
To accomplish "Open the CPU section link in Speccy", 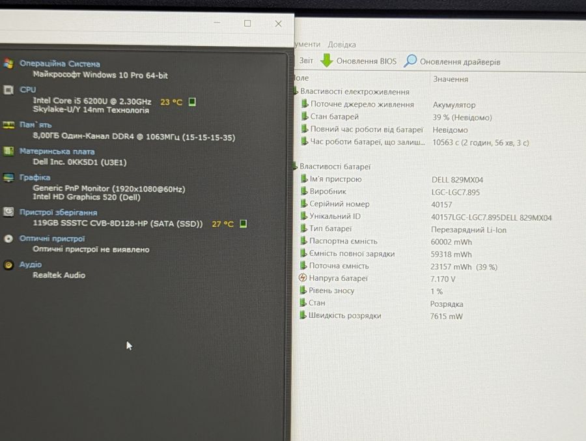I will 28,90.
